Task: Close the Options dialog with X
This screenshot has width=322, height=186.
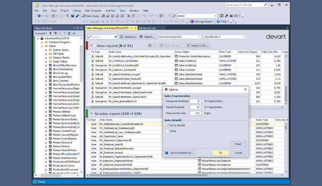Action: click(245, 89)
